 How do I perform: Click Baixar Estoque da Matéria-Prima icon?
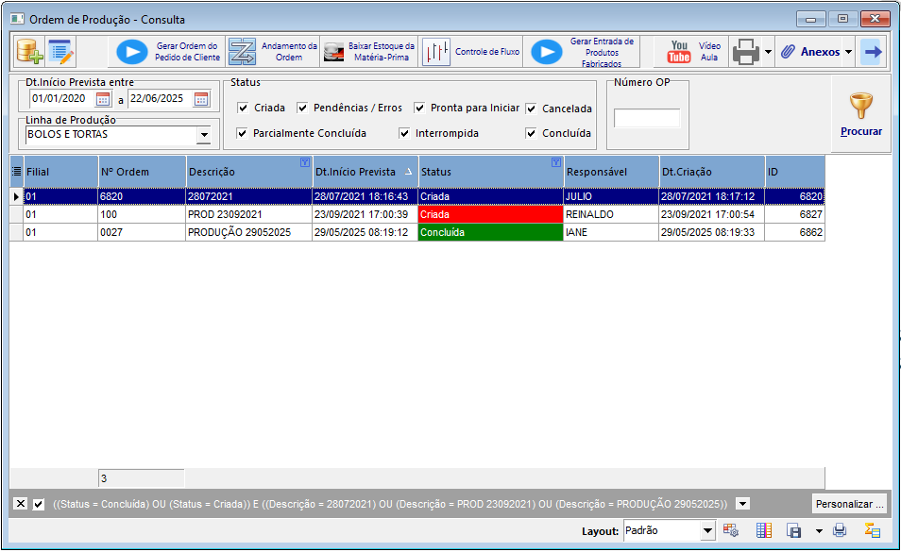(333, 52)
